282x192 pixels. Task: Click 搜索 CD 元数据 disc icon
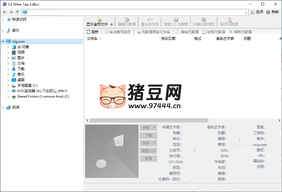point(176,20)
